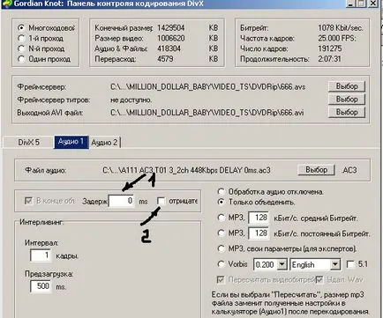Click the Выходной AVI 666.avi path text

pos(207,113)
